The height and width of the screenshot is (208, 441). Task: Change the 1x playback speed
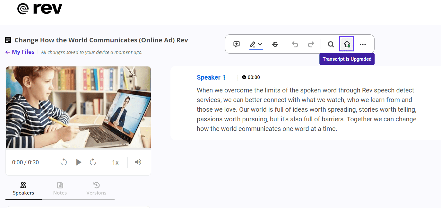coord(115,162)
